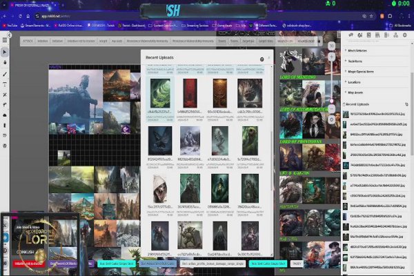The image size is (414, 276).
Task: Open the Dice rolling tool
Action: (x=5, y=146)
